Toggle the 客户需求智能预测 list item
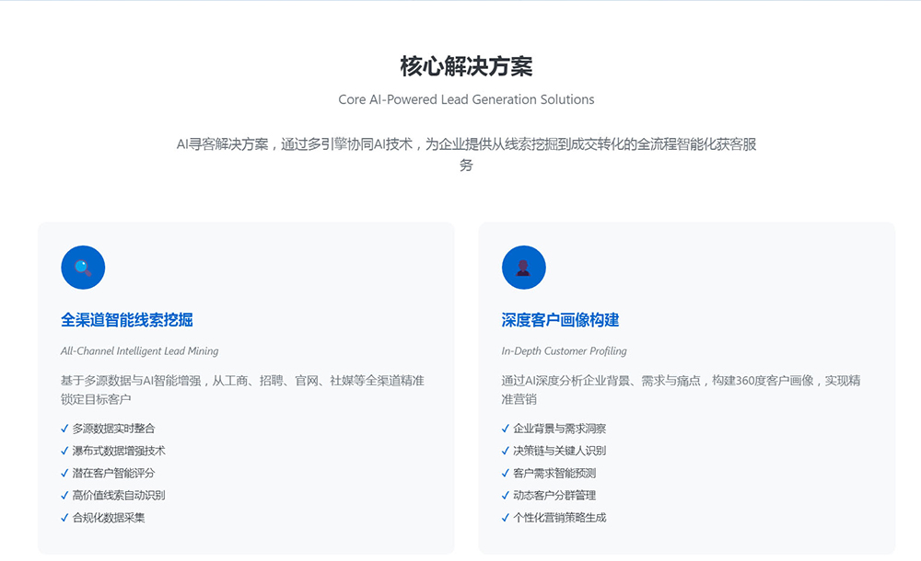Image resolution: width=921 pixels, height=561 pixels. pos(553,472)
